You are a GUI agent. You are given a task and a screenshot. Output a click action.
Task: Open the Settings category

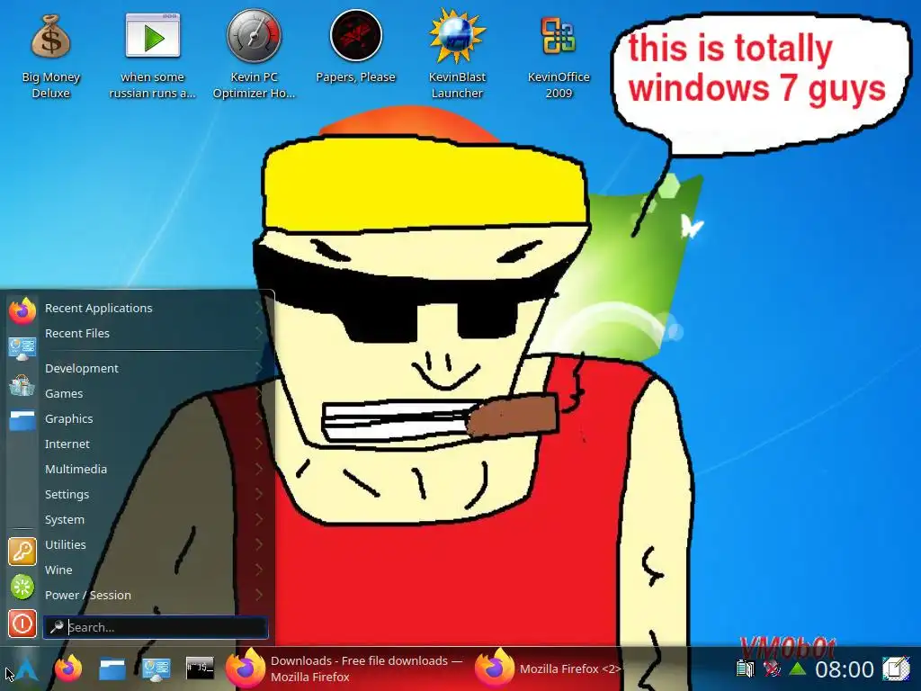point(153,495)
